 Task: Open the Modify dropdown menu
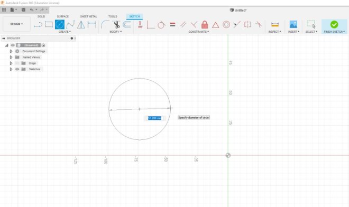pyautogui.click(x=115, y=32)
